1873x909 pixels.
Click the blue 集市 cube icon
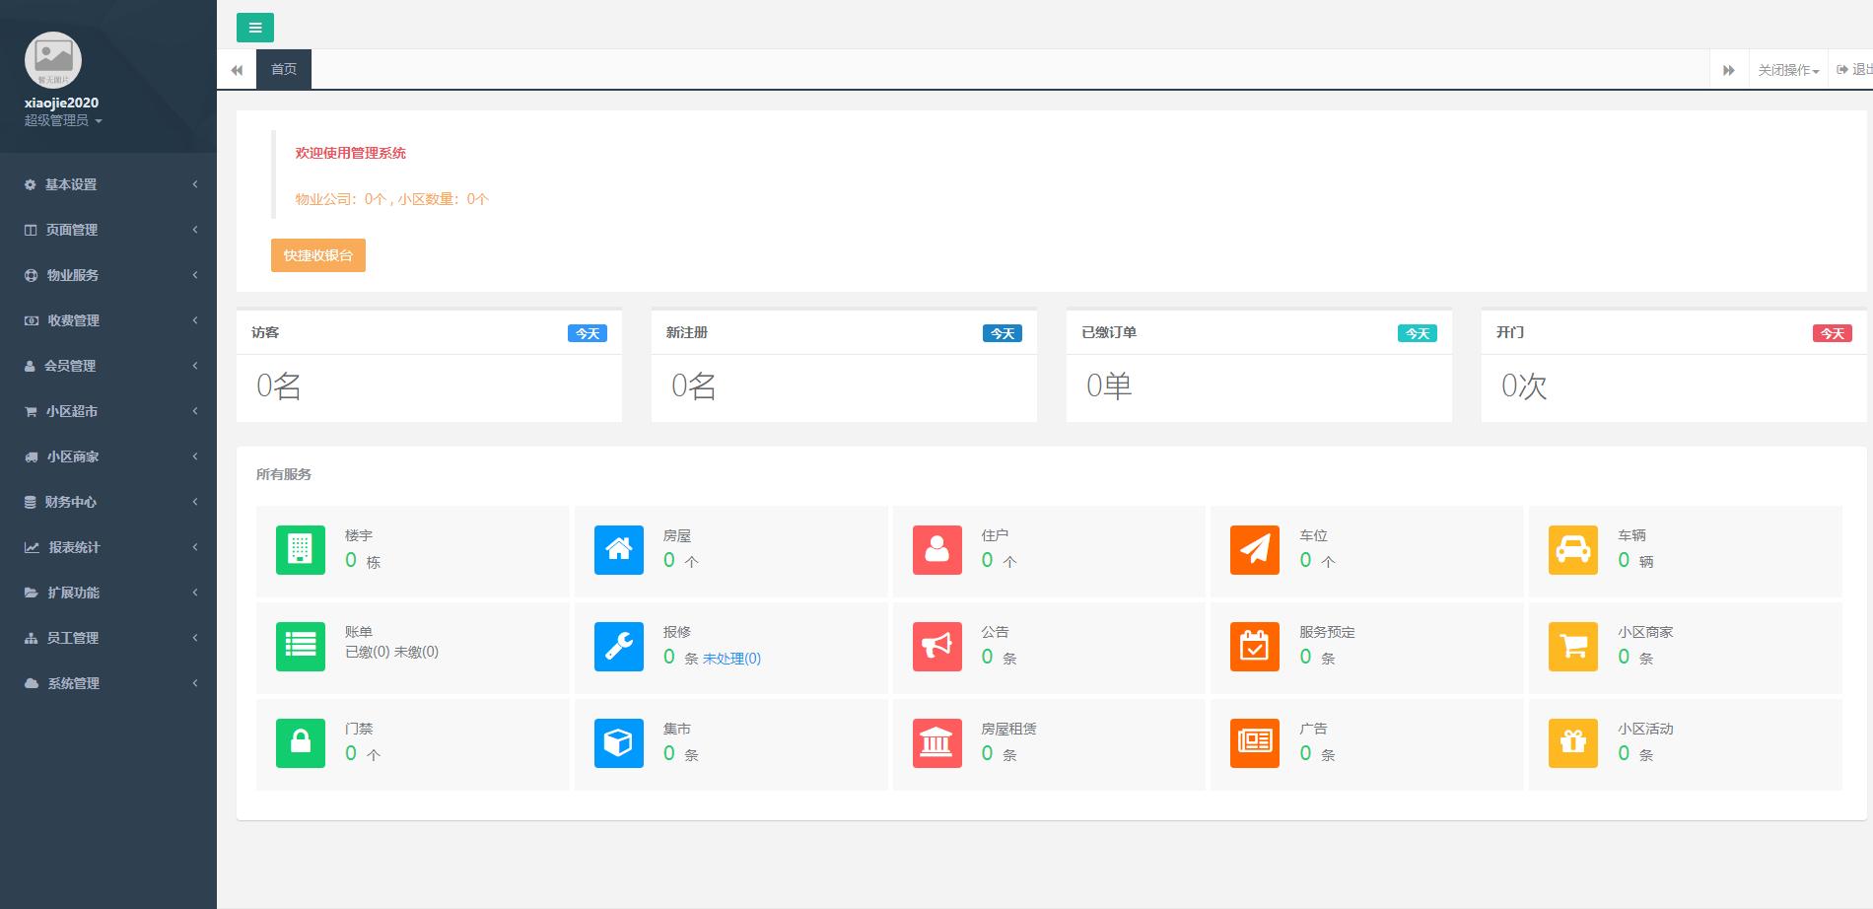point(619,743)
